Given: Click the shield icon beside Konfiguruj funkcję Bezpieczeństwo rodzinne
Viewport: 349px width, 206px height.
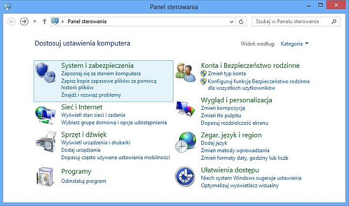Looking at the screenshot, I should (203, 81).
